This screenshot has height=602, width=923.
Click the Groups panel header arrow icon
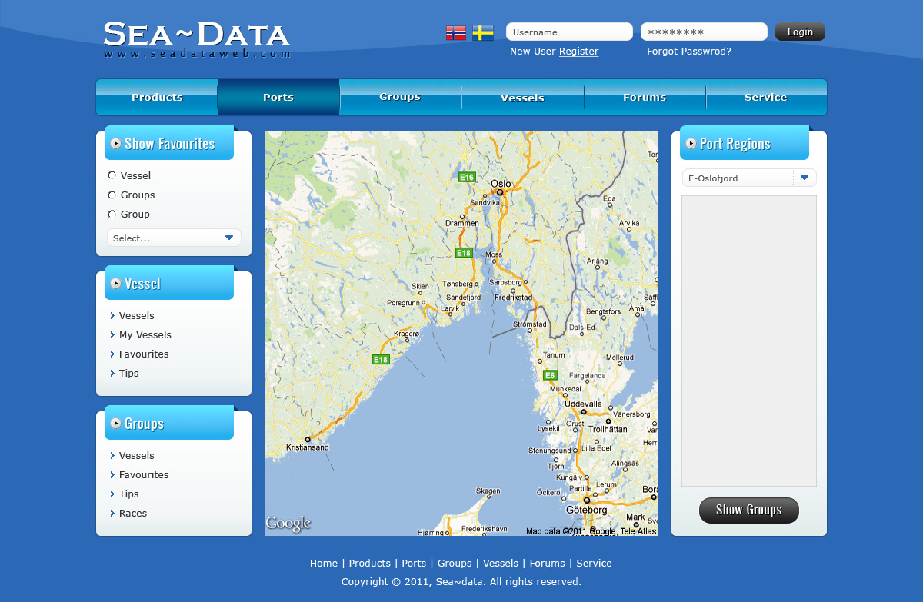pos(115,423)
